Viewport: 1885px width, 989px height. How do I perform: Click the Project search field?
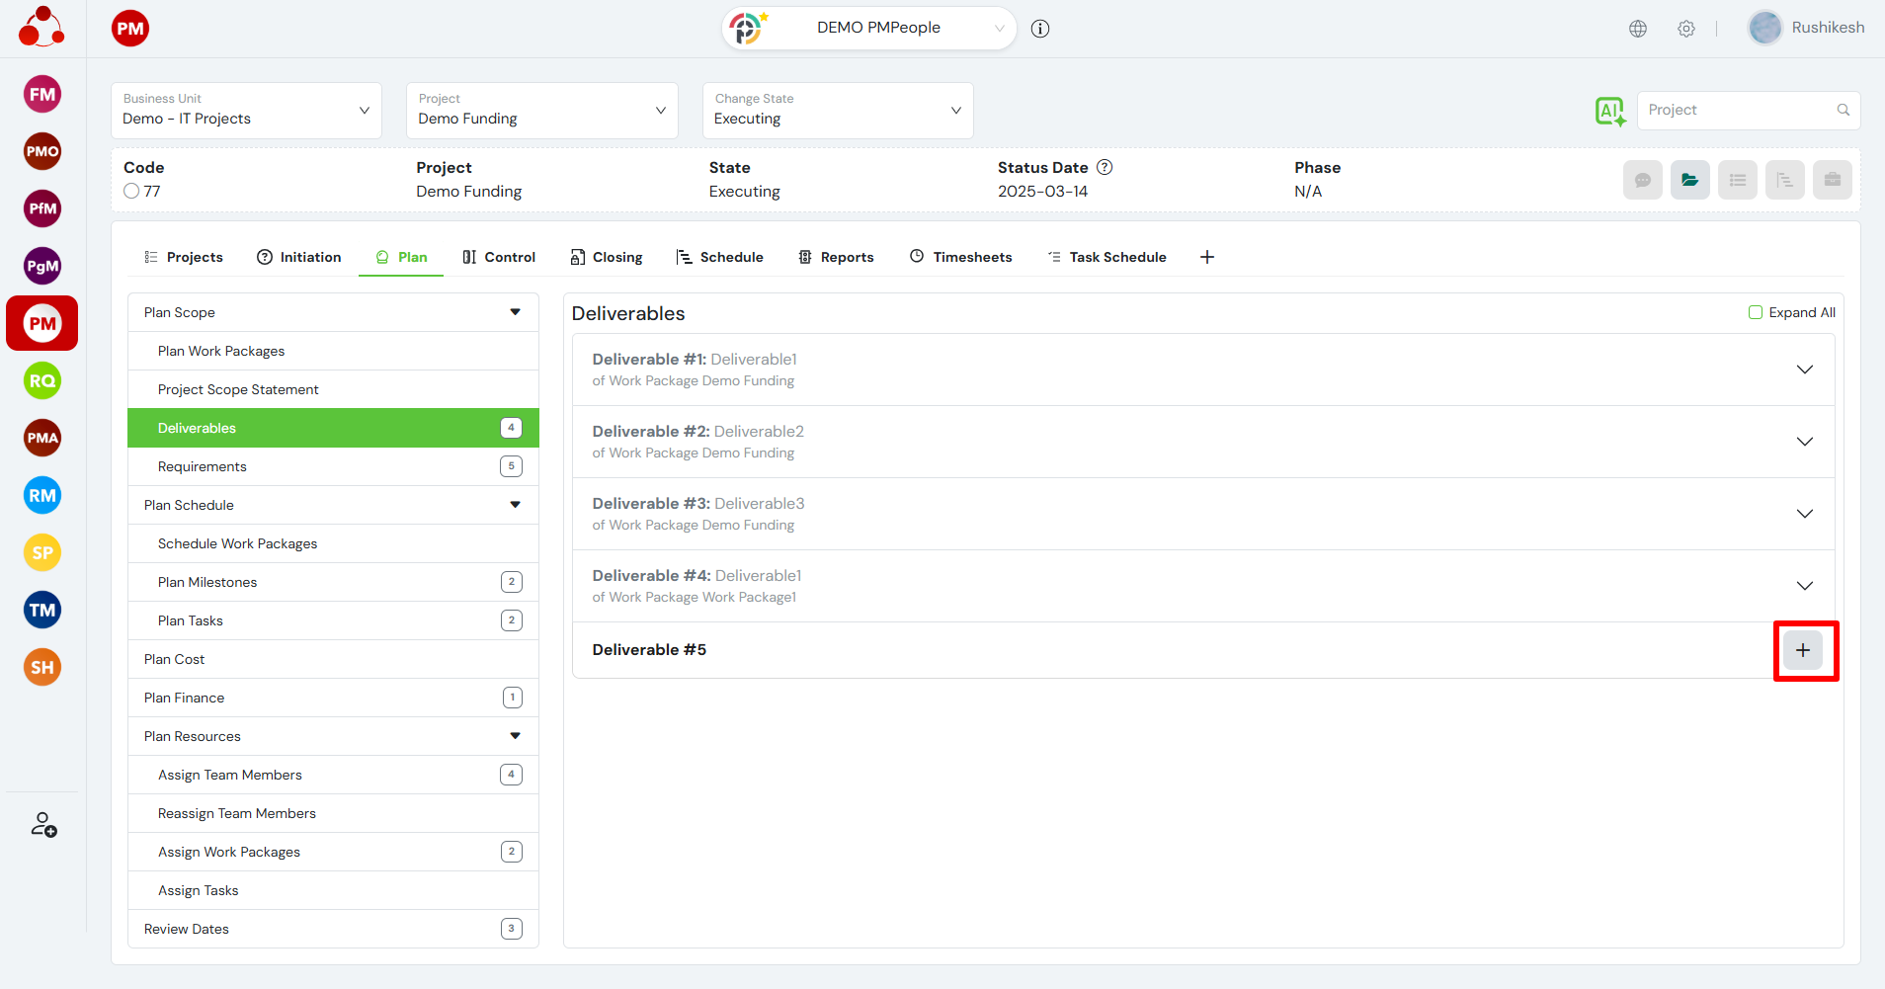pyautogui.click(x=1739, y=111)
